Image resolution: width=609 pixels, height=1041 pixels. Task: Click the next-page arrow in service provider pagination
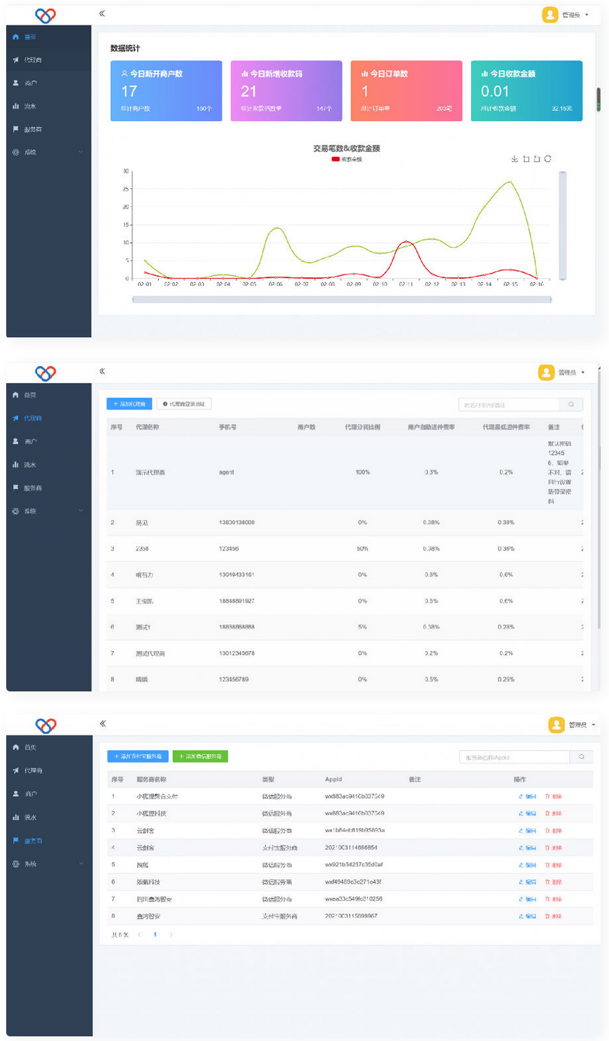tap(171, 935)
